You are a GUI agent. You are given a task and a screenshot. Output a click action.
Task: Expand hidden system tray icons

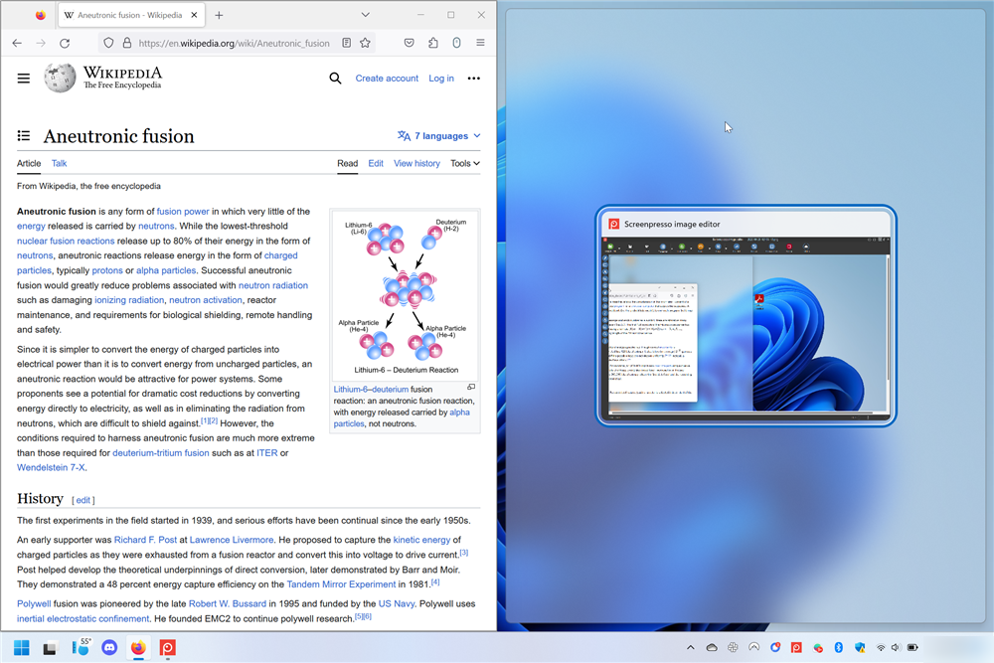pyautogui.click(x=690, y=647)
